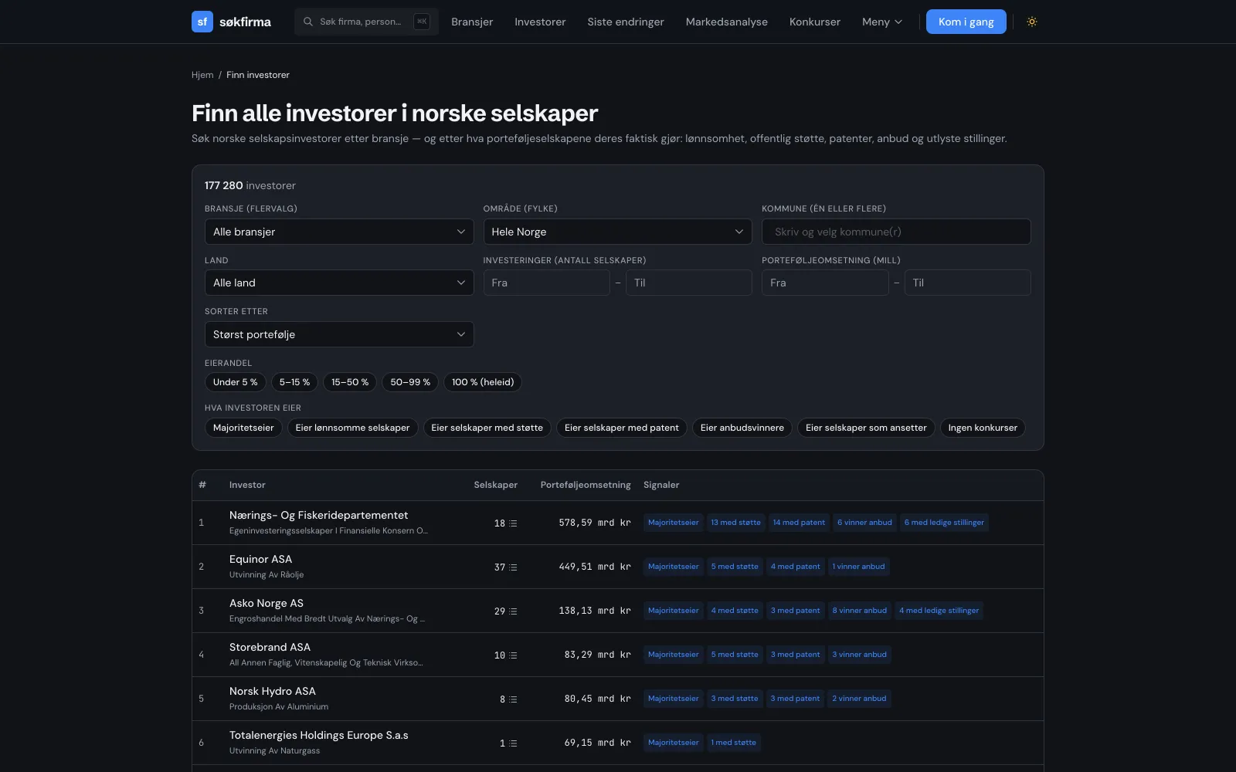Click '1 med støtte' badge in Totalenergies row
The height and width of the screenshot is (772, 1236).
pyautogui.click(x=733, y=743)
